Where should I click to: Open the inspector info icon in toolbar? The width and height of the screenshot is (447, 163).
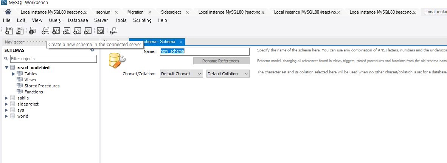tap(33, 31)
